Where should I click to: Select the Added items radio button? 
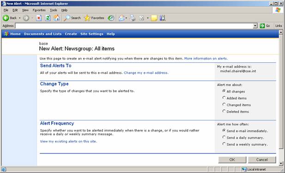pyautogui.click(x=224, y=98)
